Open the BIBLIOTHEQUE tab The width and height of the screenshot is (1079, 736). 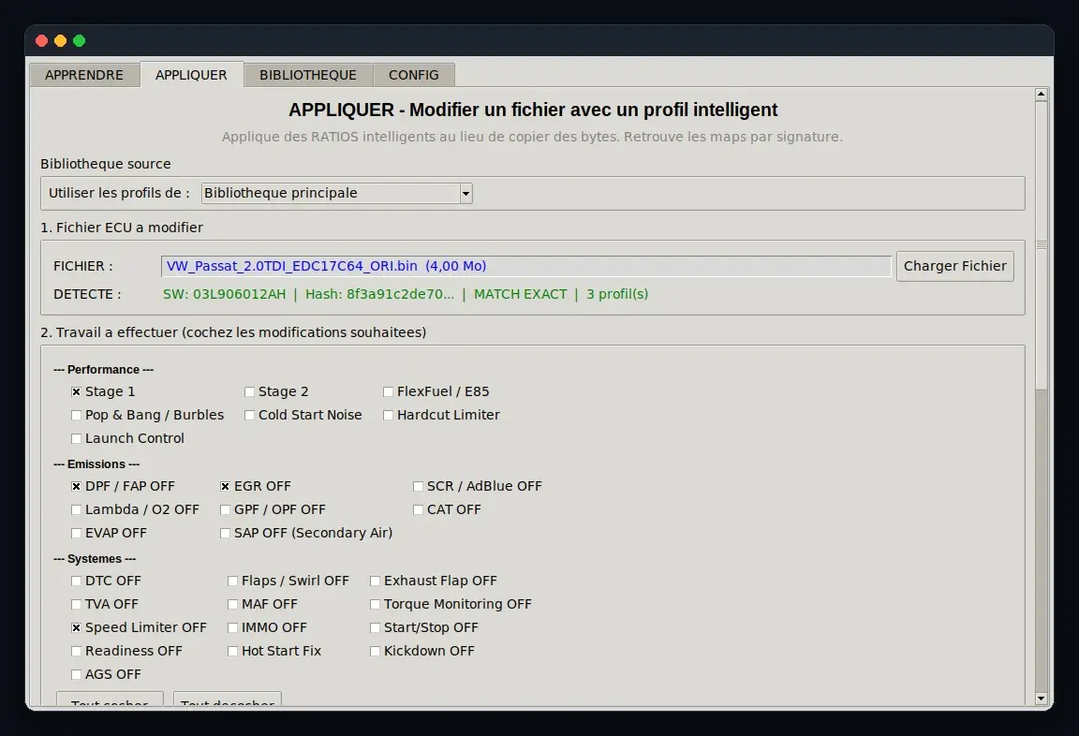click(307, 75)
